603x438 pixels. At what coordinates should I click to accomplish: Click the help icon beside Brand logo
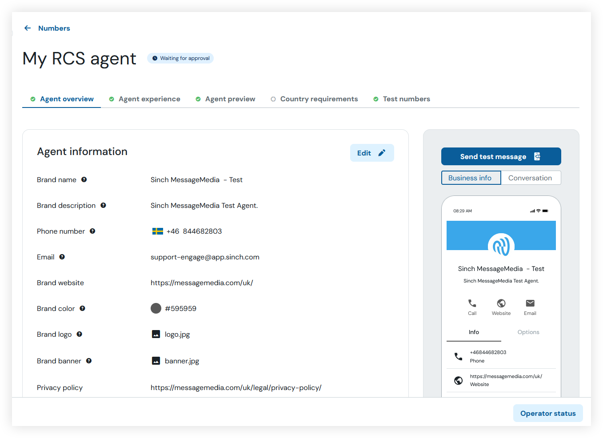tap(80, 334)
